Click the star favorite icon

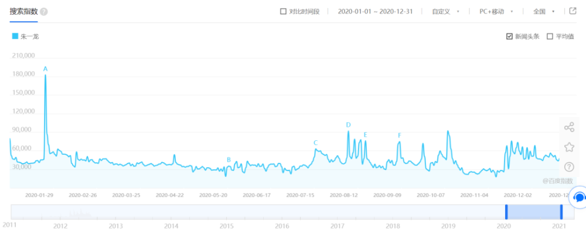(x=569, y=147)
